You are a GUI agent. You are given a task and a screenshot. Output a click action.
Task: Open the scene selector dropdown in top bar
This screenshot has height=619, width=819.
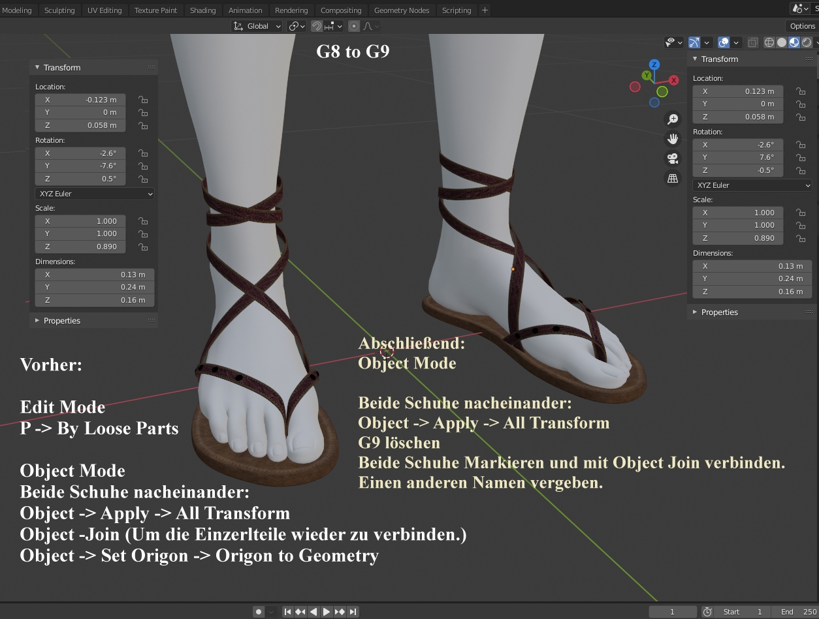tap(800, 8)
